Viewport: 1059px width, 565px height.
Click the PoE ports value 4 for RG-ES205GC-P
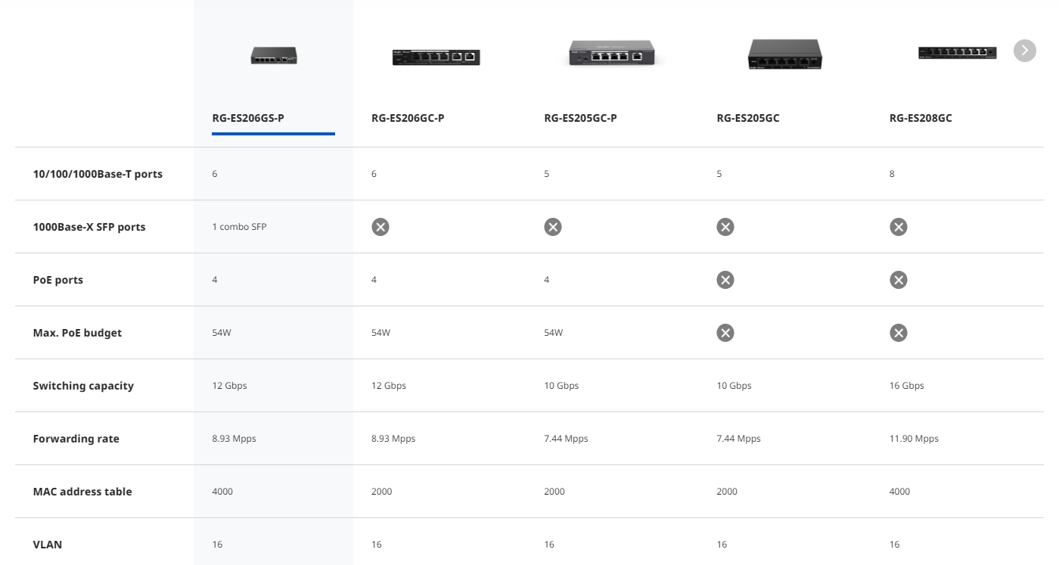[547, 280]
